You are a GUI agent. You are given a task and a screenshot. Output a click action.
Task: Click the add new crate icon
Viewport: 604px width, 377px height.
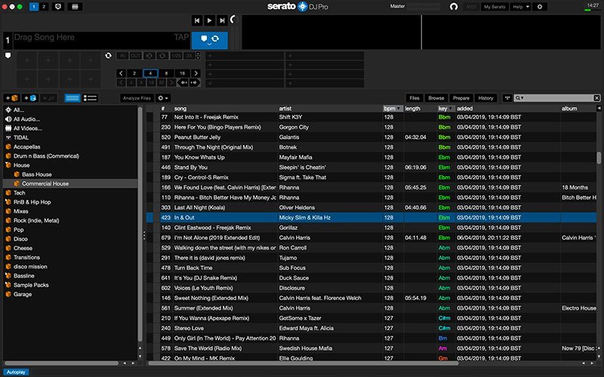(12, 98)
